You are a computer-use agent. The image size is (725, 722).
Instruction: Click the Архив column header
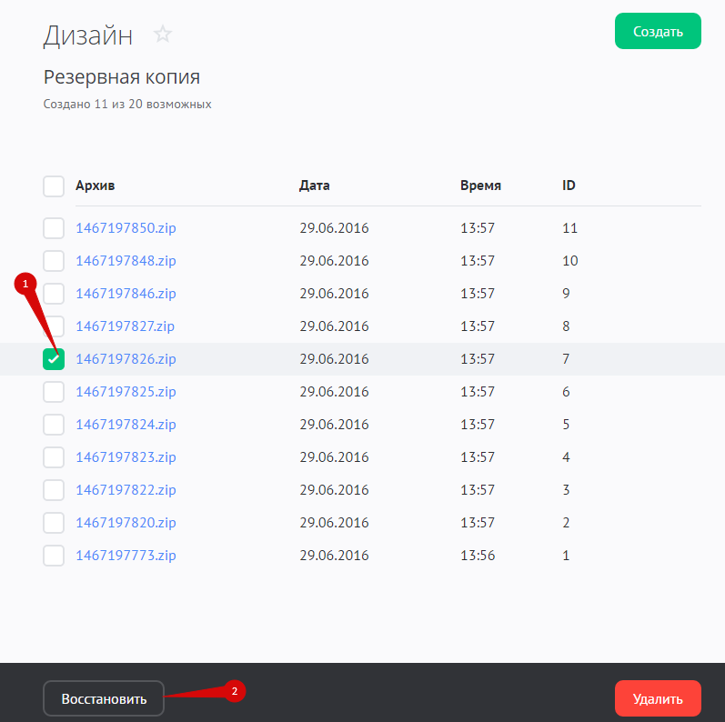click(96, 186)
